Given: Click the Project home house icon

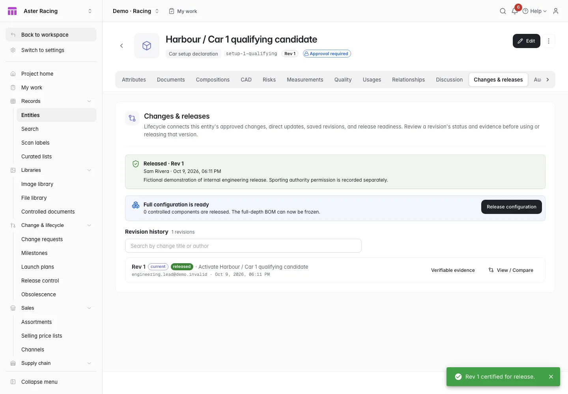Looking at the screenshot, I should 13,74.
